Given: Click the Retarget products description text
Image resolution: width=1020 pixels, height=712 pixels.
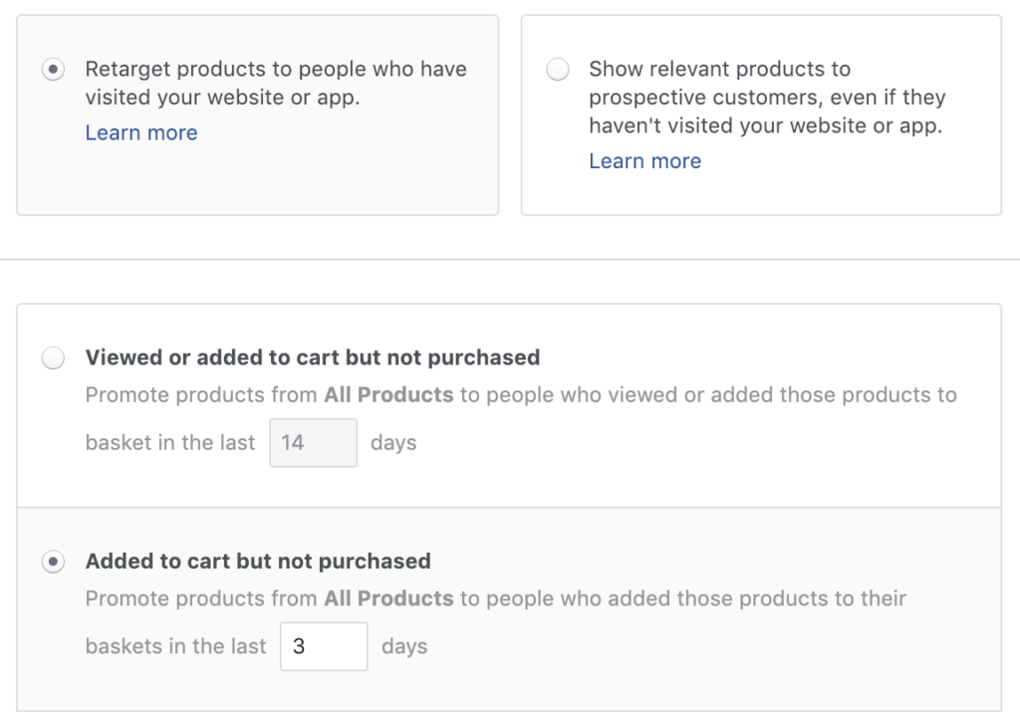Looking at the screenshot, I should (276, 84).
